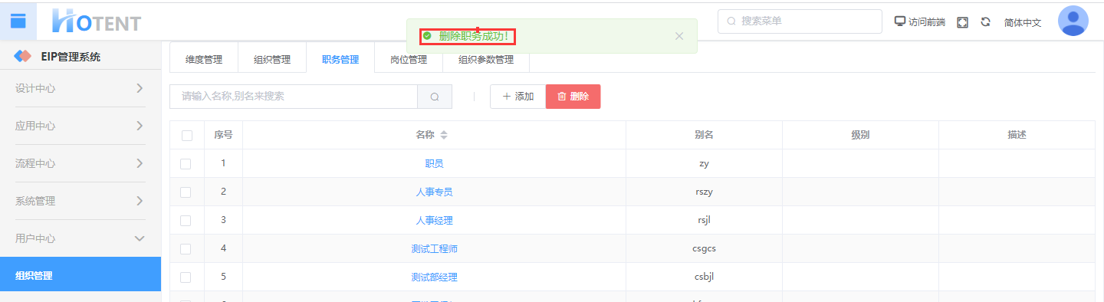Click the Hotent logo
Screen dimensions: 1104x302
(x=96, y=21)
